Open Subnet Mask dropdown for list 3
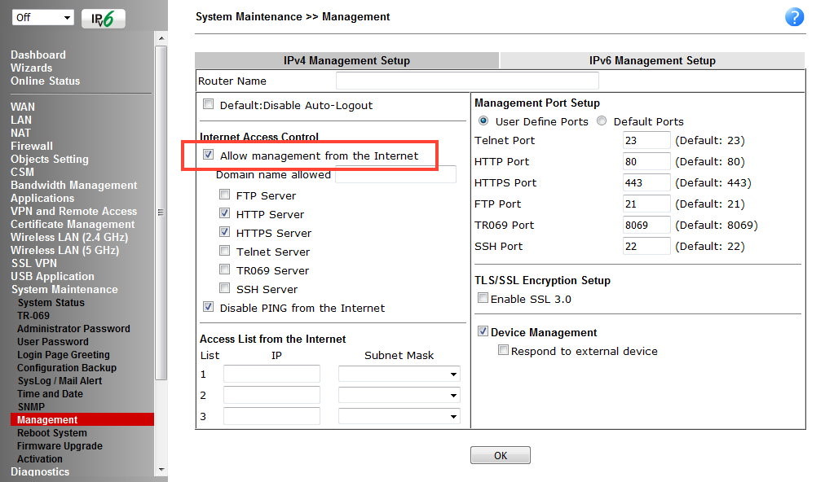 [399, 417]
